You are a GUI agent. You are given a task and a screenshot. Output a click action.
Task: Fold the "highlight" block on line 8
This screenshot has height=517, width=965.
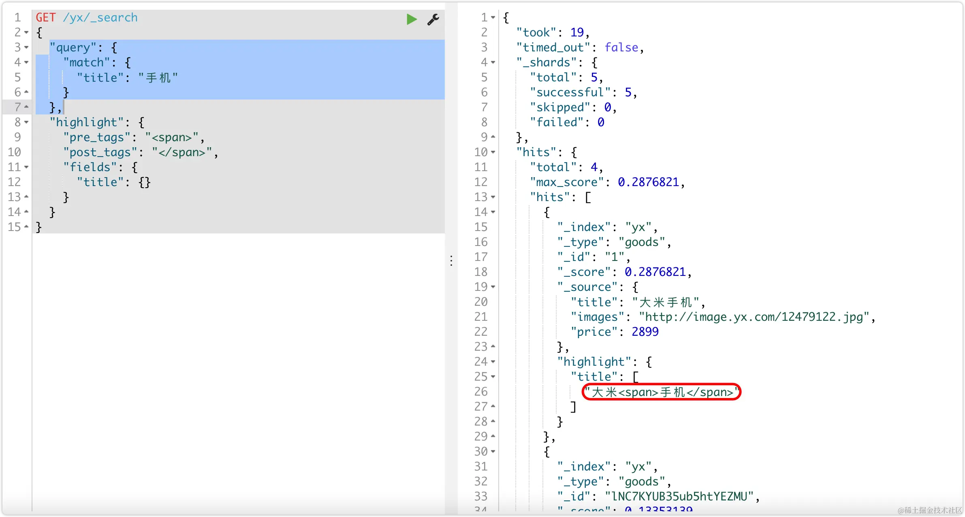(26, 122)
